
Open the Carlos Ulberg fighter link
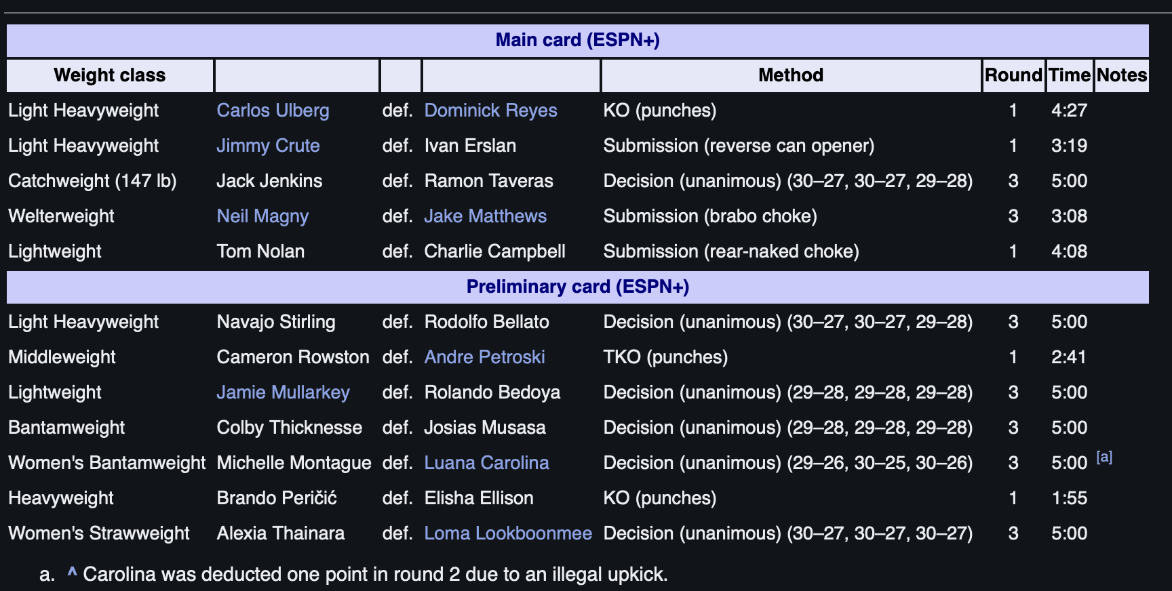click(x=273, y=110)
